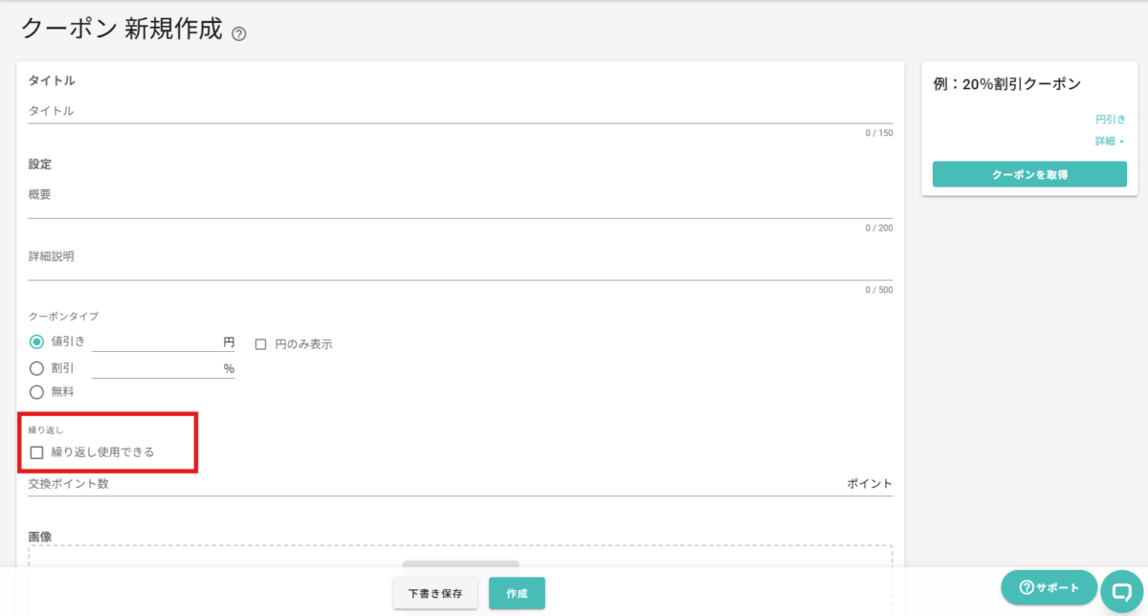Click into the 概要 text field
Screen dimensions: 1148x616
tap(459, 206)
